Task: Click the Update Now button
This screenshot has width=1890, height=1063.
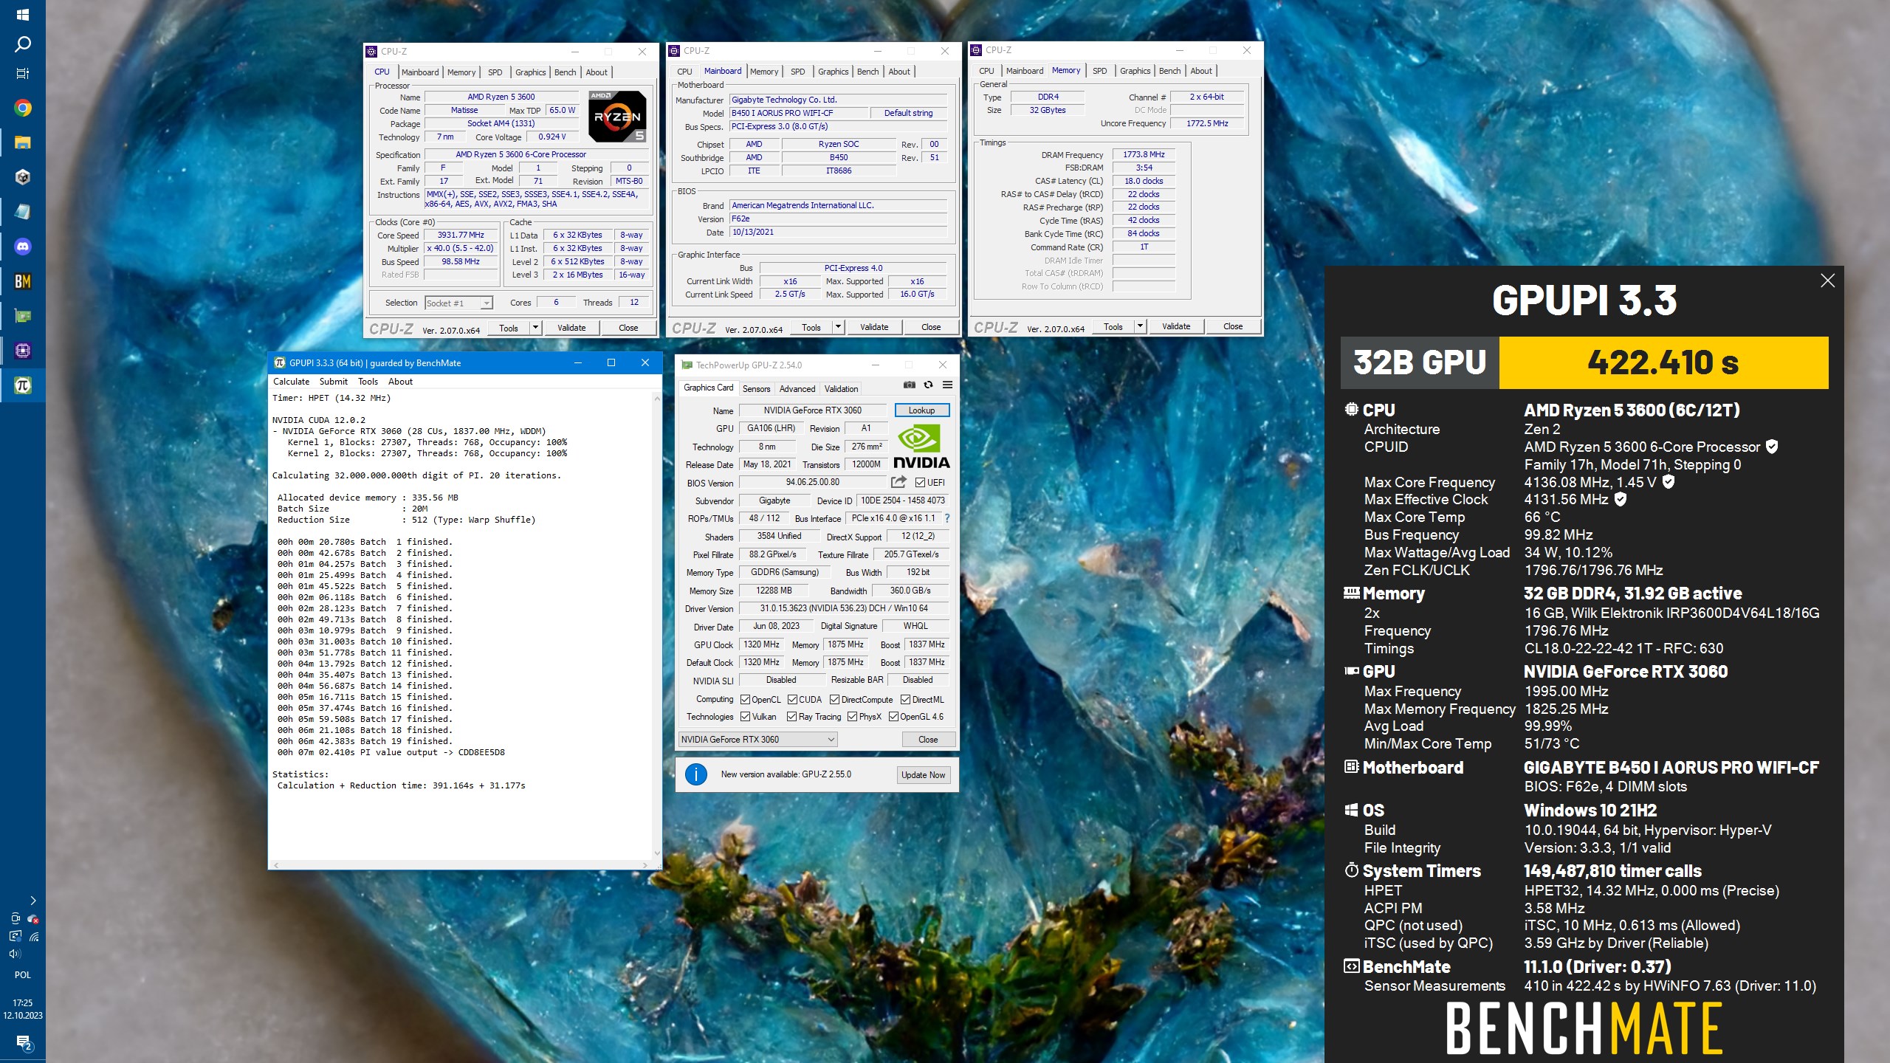Action: pyautogui.click(x=923, y=775)
